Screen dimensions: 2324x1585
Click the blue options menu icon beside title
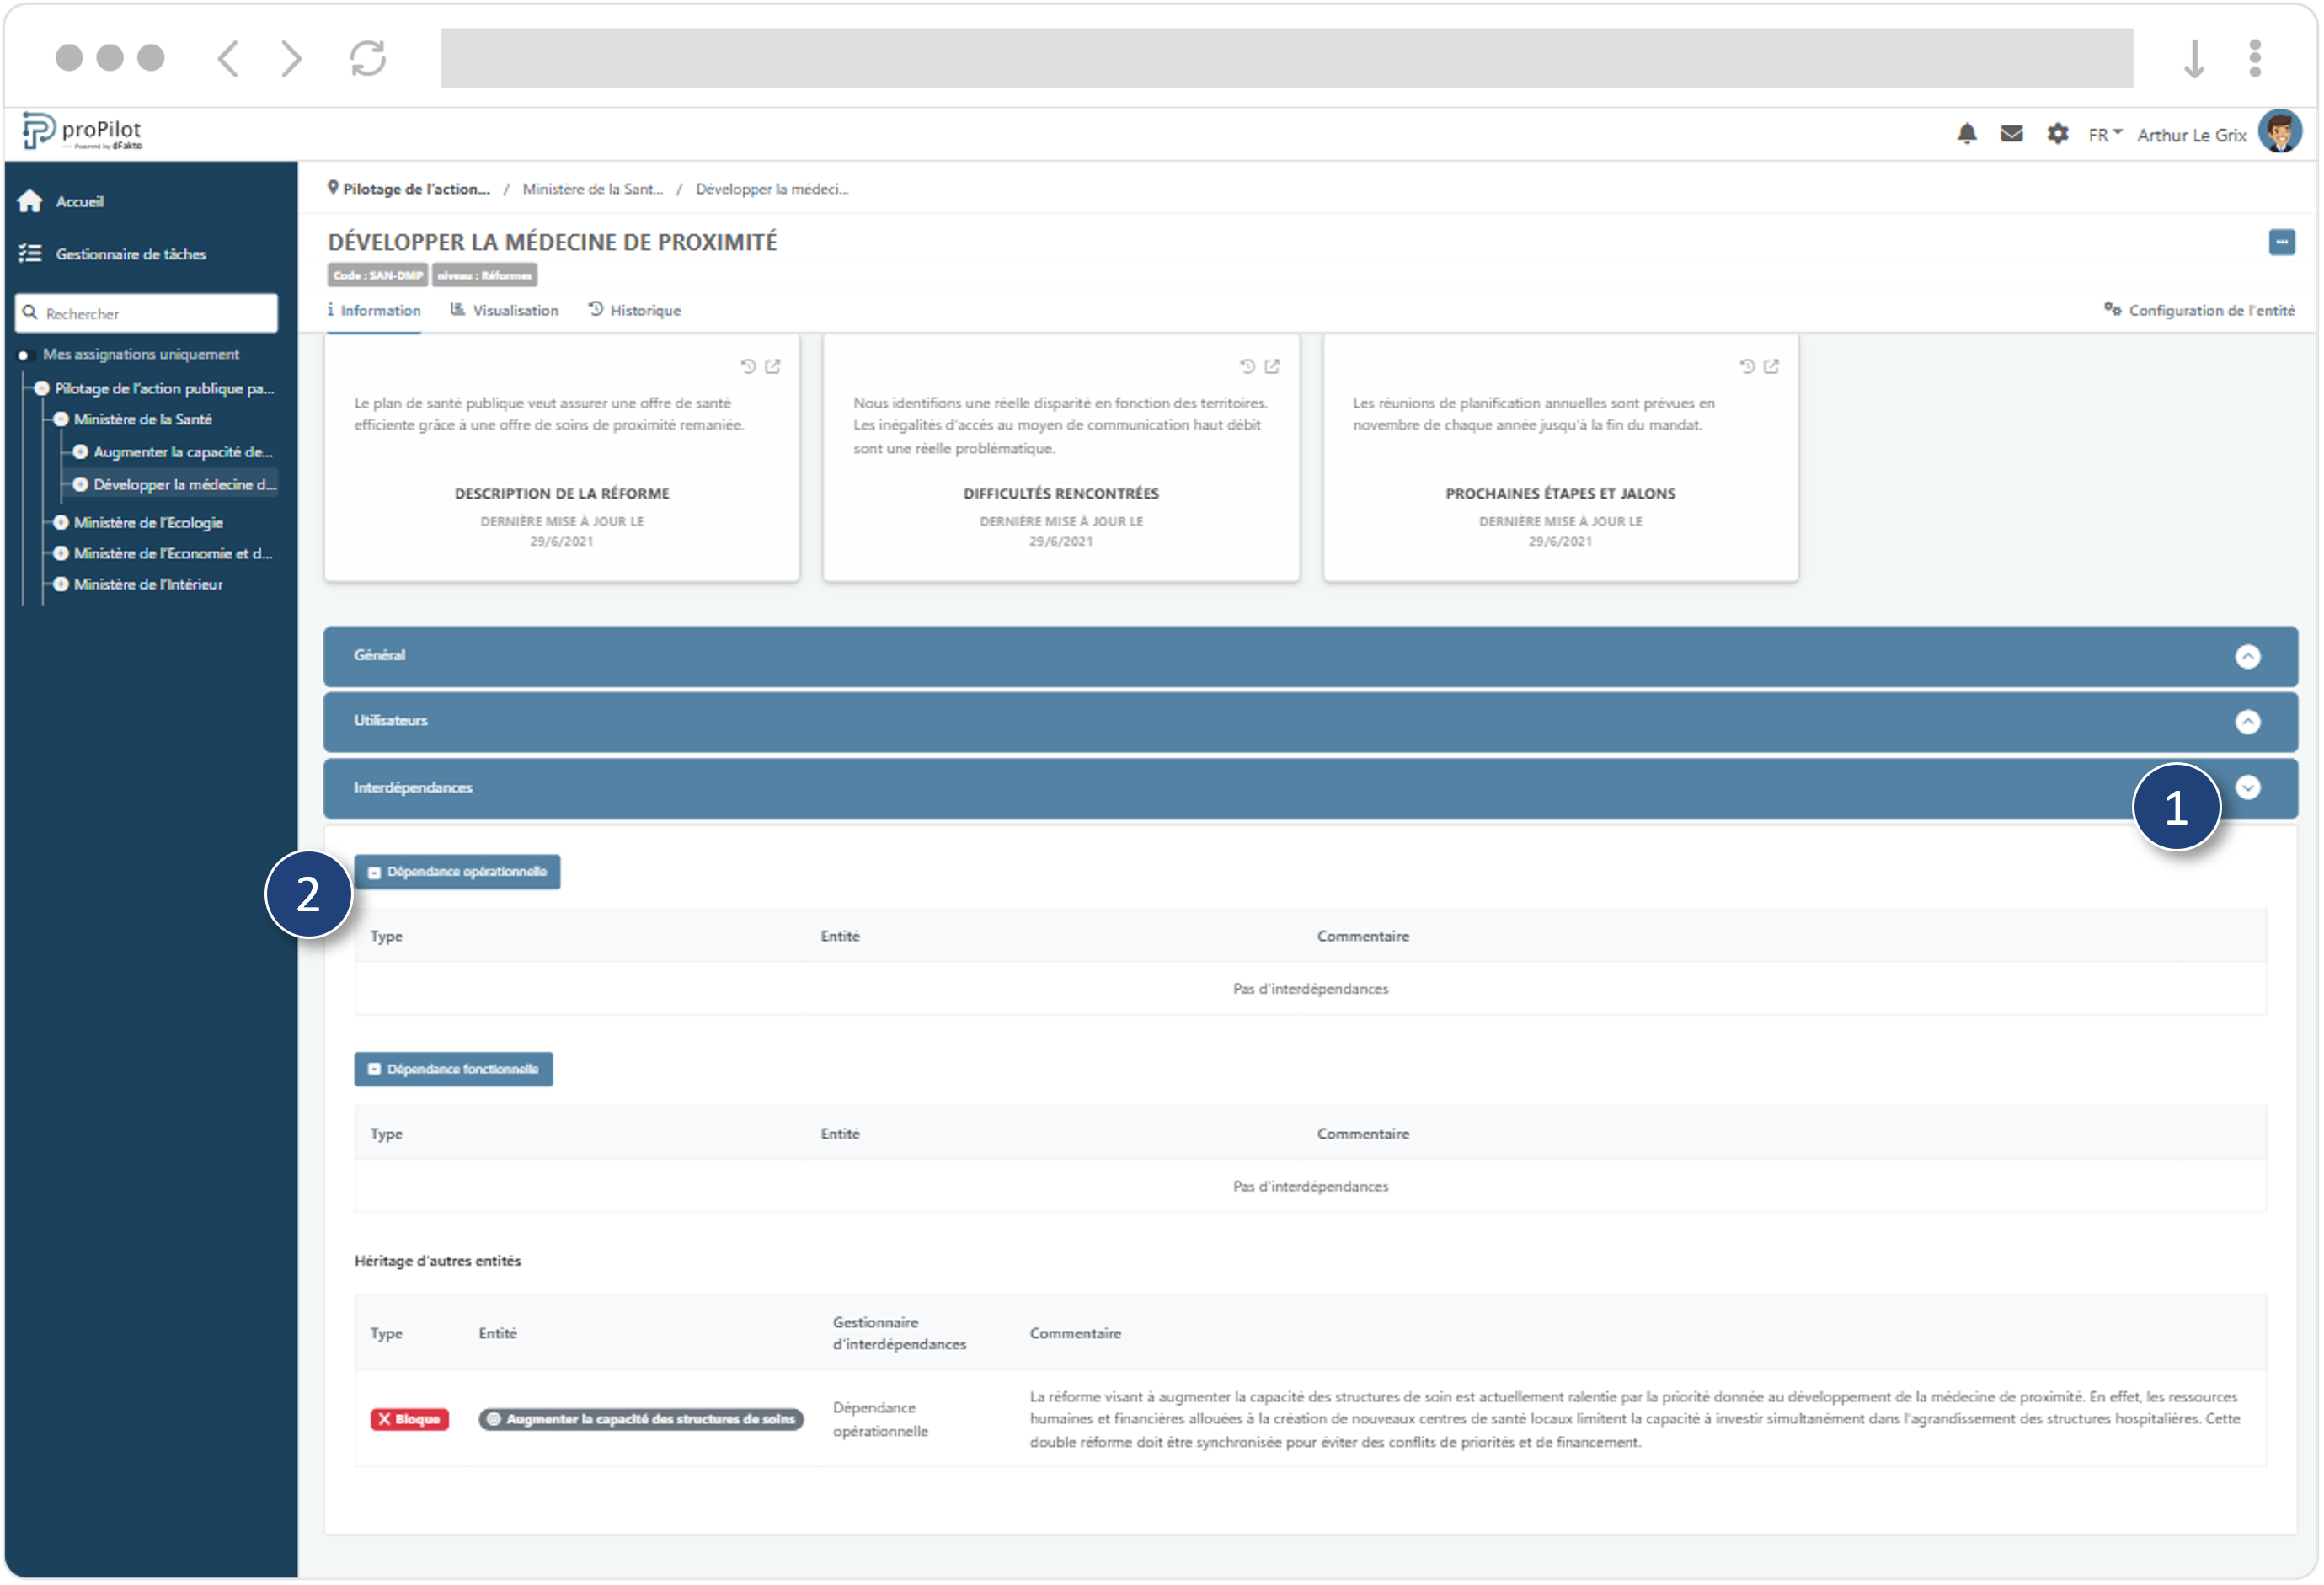click(2281, 242)
